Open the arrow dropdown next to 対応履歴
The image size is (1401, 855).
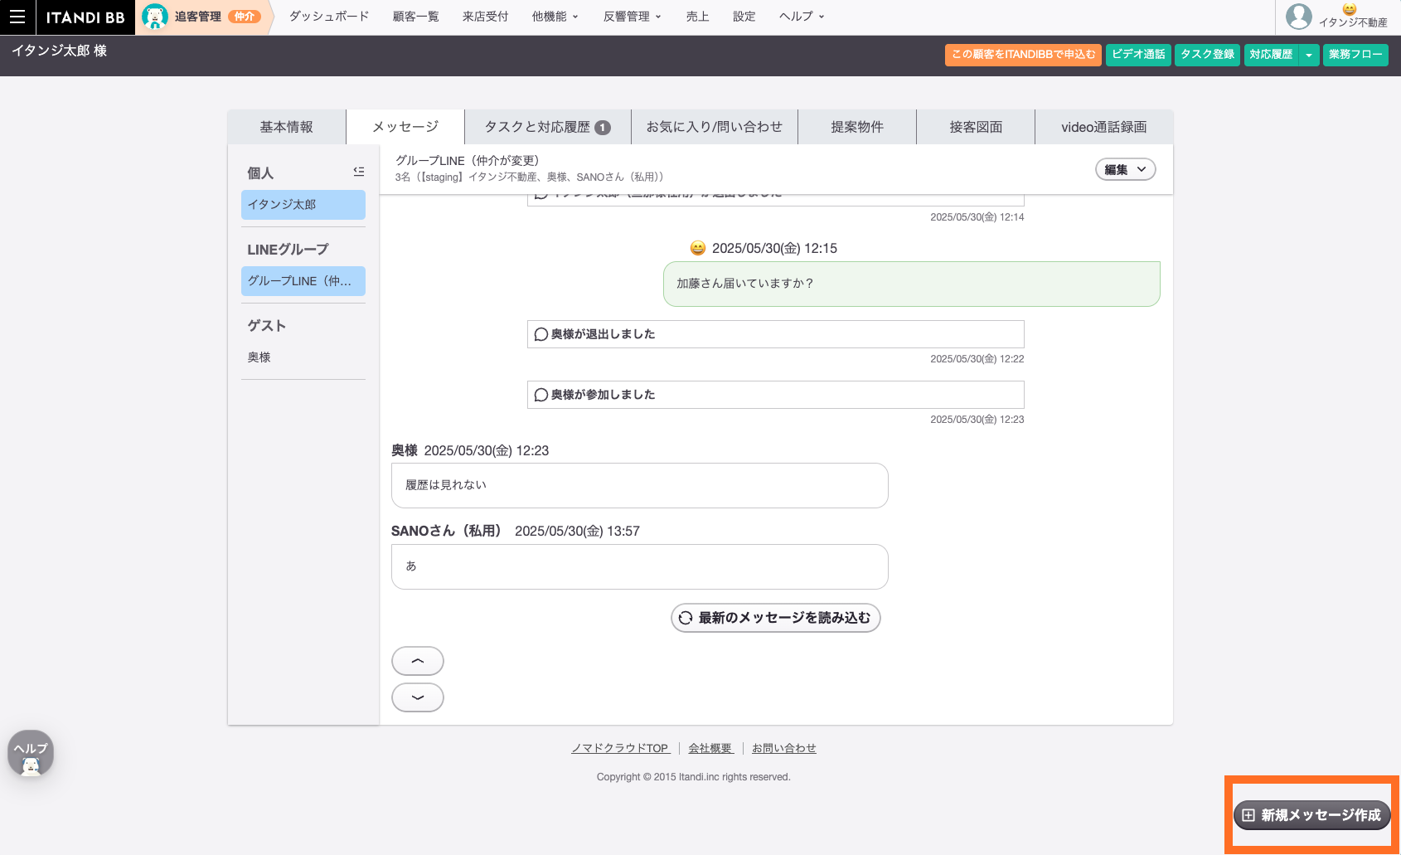[x=1309, y=55]
